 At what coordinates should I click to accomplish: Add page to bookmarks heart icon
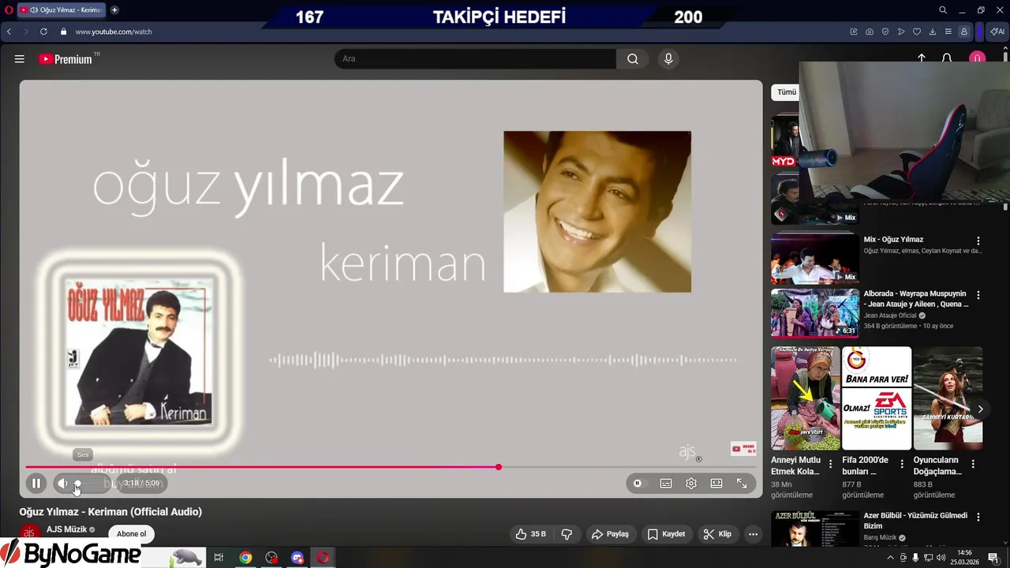917,32
